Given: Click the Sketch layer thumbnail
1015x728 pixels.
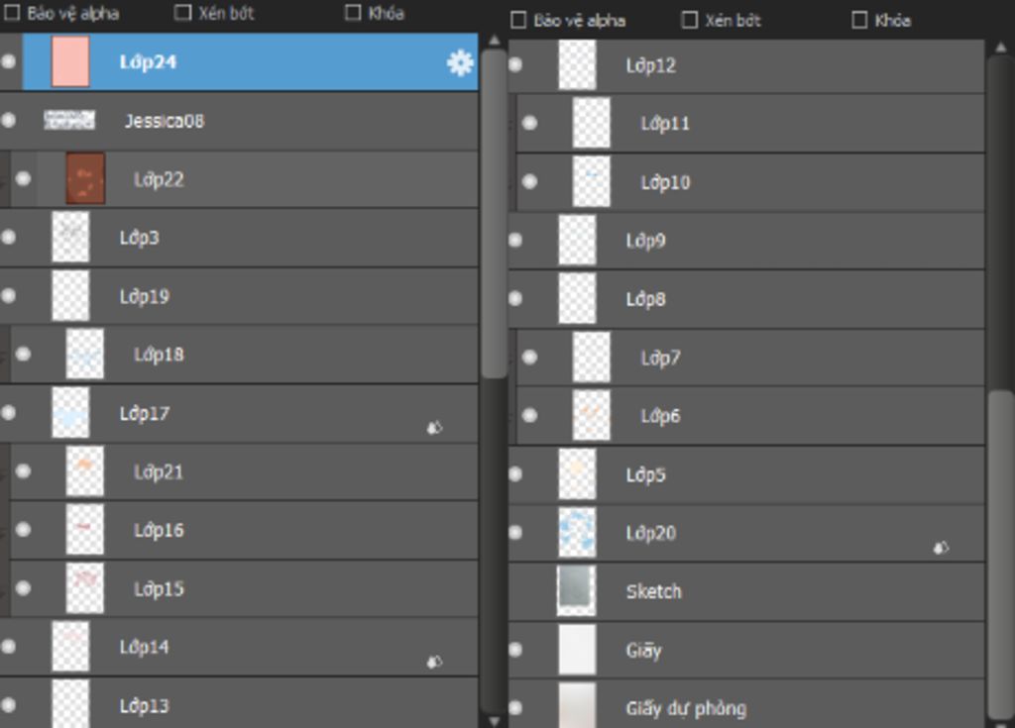Looking at the screenshot, I should click(x=577, y=590).
